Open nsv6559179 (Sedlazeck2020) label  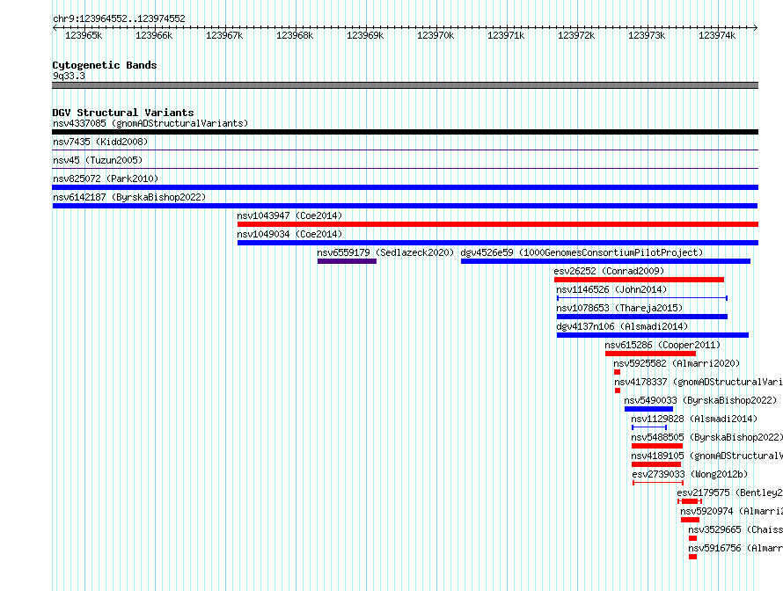click(x=385, y=252)
